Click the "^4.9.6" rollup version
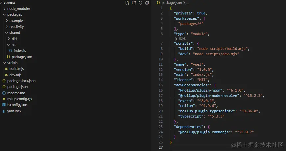Image resolution: width=286 pixels, height=151 pixels. coord(207,106)
